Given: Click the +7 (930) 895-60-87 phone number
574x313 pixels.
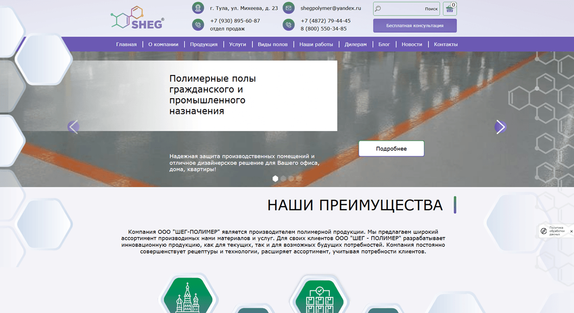Looking at the screenshot, I should click(x=235, y=21).
